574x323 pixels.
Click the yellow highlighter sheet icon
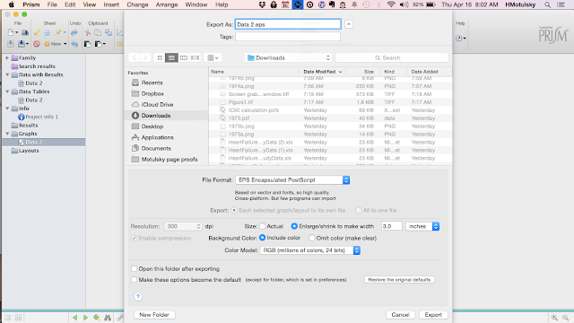[37, 32]
